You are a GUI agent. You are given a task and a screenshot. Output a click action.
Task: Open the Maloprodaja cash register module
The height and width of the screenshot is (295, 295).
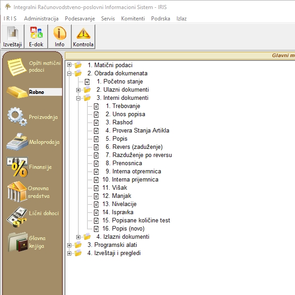33,142
